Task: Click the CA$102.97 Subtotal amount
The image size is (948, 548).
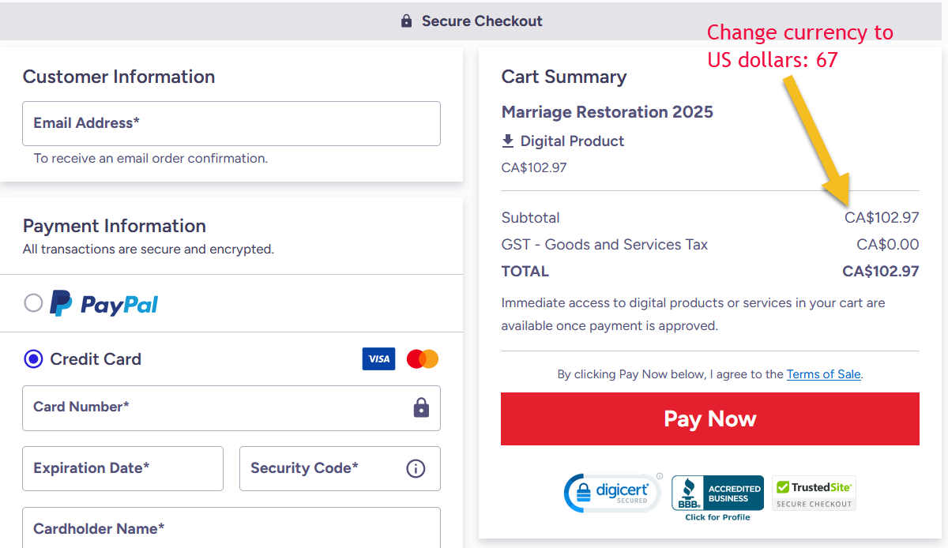Action: coord(882,218)
